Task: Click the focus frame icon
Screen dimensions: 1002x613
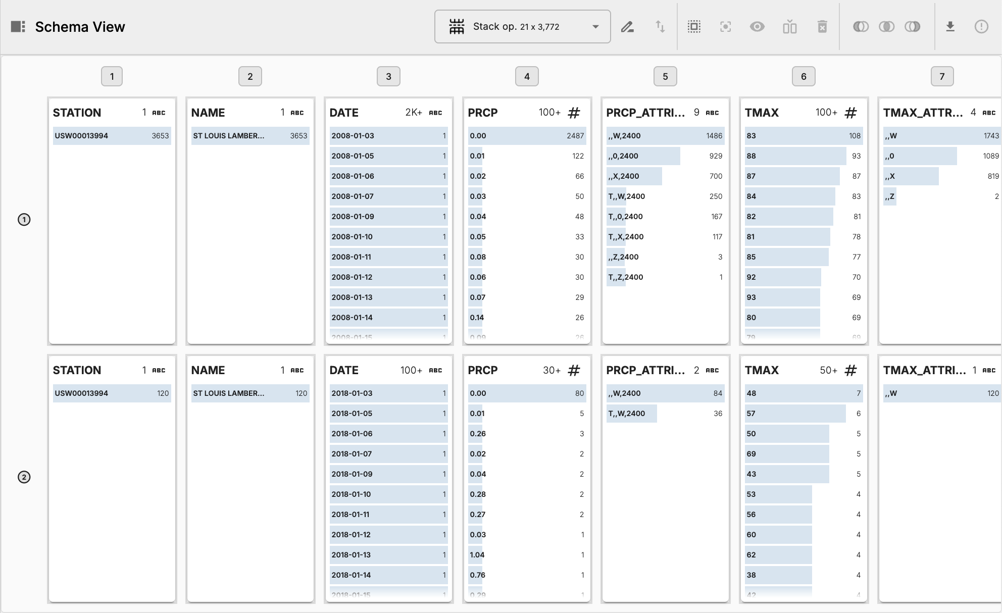Action: pyautogui.click(x=726, y=27)
